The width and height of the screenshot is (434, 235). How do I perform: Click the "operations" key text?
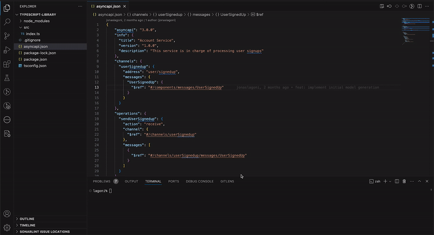127,113
